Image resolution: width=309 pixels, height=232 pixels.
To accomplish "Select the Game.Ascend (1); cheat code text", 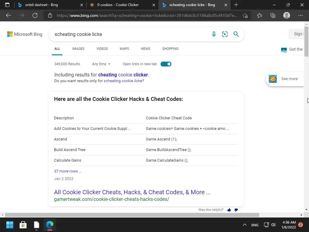I will point(161,139).
